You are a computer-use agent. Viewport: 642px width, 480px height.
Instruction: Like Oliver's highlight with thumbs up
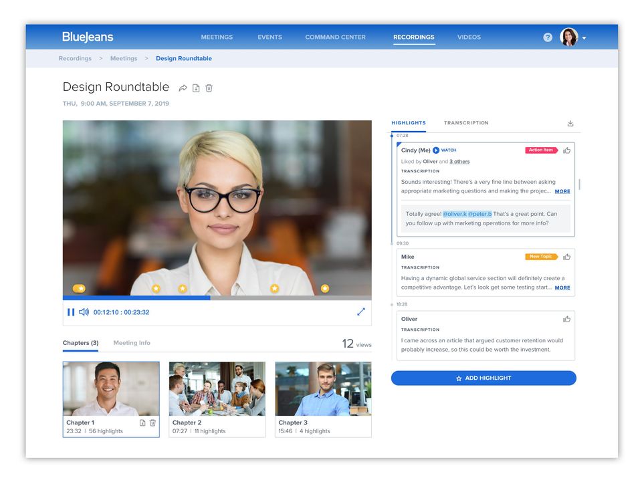[566, 319]
